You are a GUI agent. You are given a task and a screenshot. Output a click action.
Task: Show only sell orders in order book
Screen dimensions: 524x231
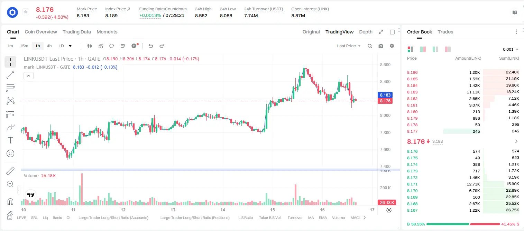pos(448,49)
